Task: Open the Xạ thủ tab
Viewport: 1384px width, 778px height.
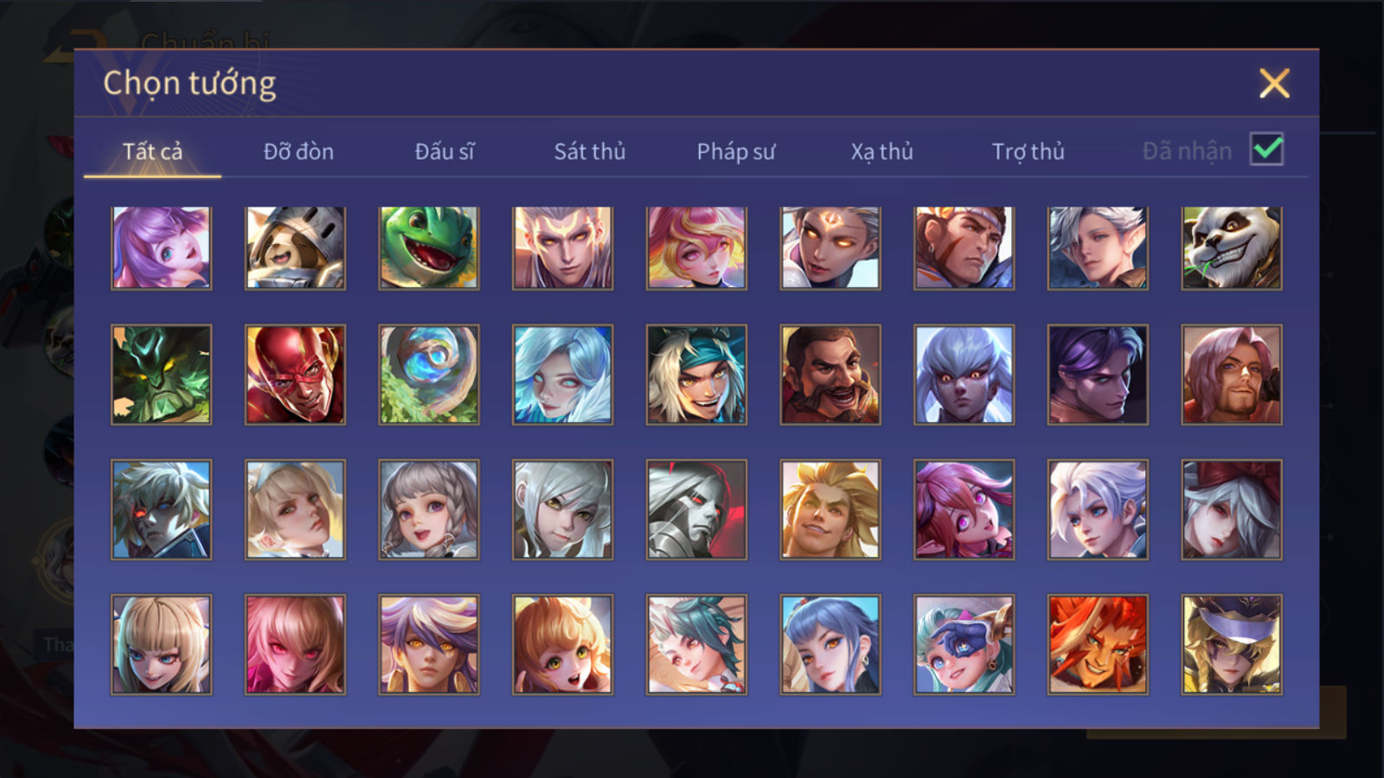Action: (881, 151)
